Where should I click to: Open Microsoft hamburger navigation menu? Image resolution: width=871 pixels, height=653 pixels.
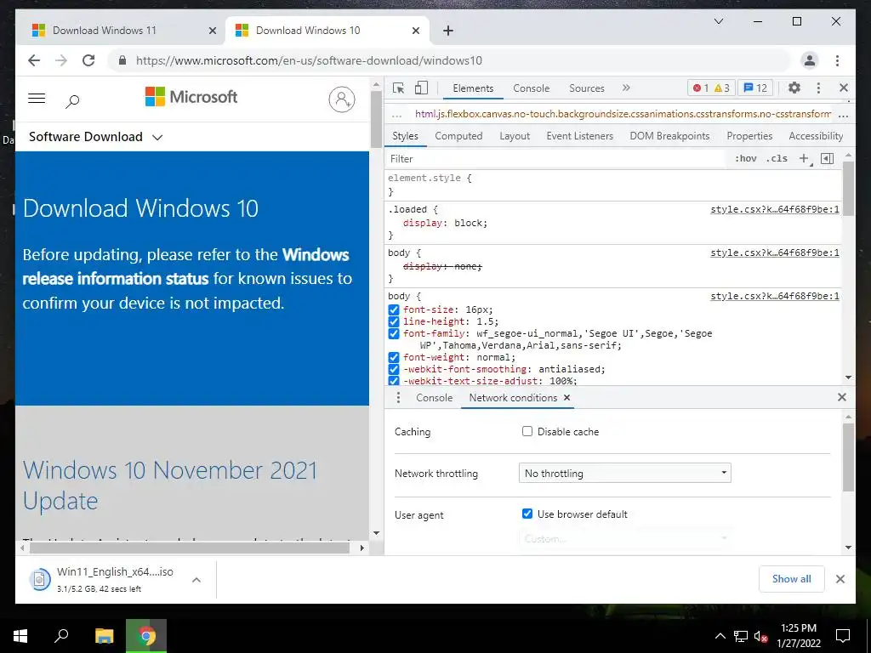point(37,99)
